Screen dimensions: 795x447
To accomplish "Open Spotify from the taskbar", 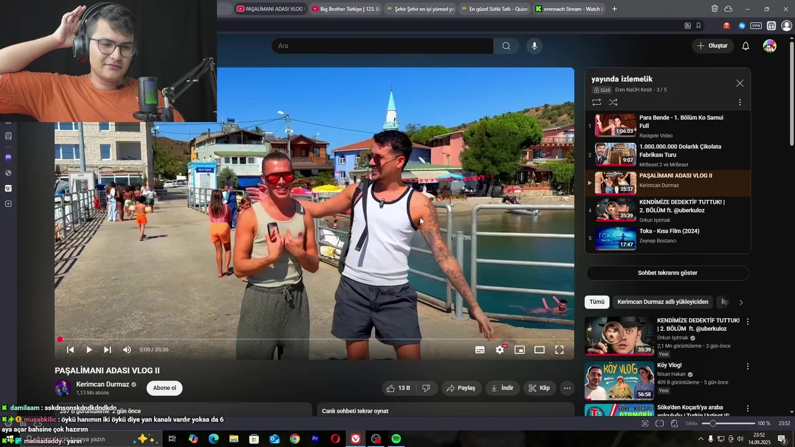I will pos(396,439).
